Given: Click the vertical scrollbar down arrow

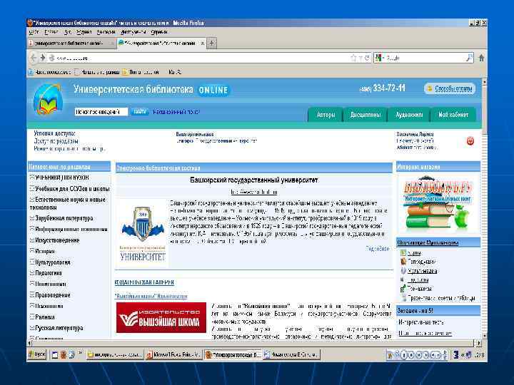Looking at the screenshot, I should 485,336.
